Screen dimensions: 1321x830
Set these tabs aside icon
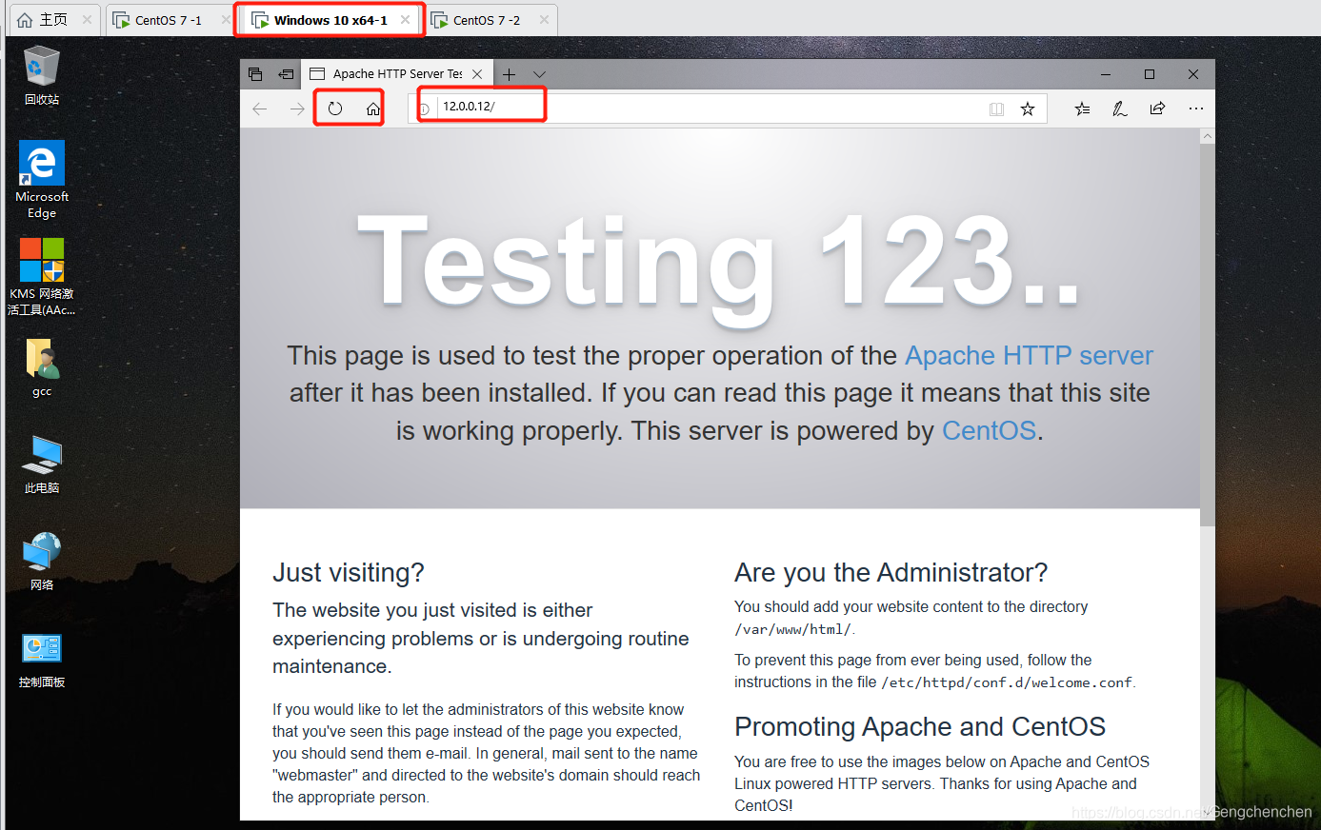point(286,74)
